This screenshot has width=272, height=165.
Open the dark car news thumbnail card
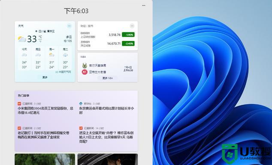click(108, 159)
